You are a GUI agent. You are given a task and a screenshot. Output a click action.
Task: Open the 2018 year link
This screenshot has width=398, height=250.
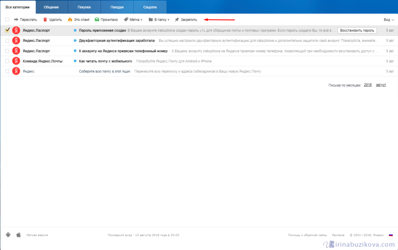[368, 85]
